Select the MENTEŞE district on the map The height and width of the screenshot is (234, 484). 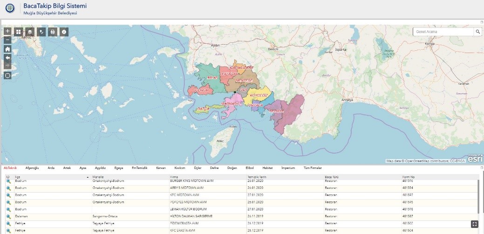tap(244, 80)
